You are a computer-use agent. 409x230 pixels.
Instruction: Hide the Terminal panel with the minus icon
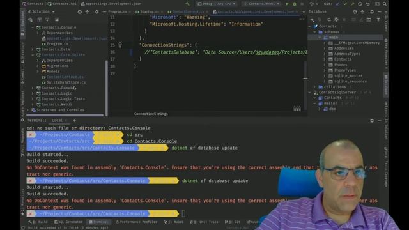pos(379,121)
